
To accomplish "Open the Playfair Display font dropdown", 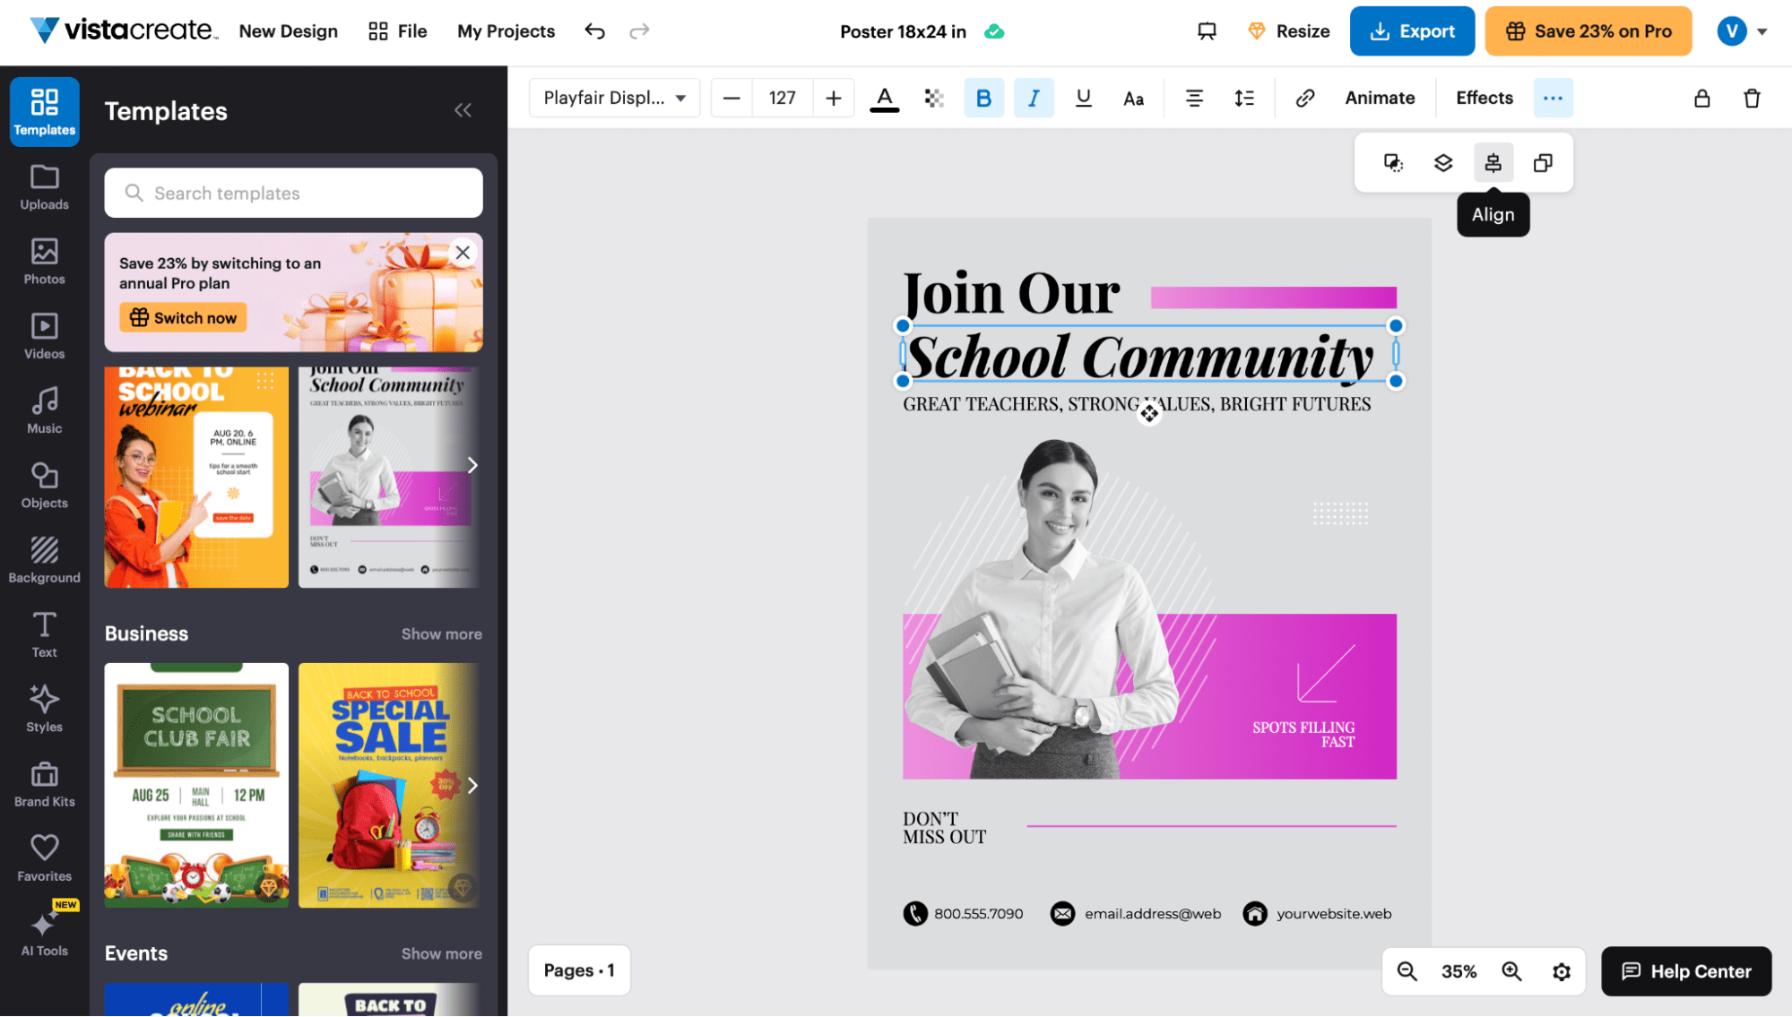I will 614,98.
